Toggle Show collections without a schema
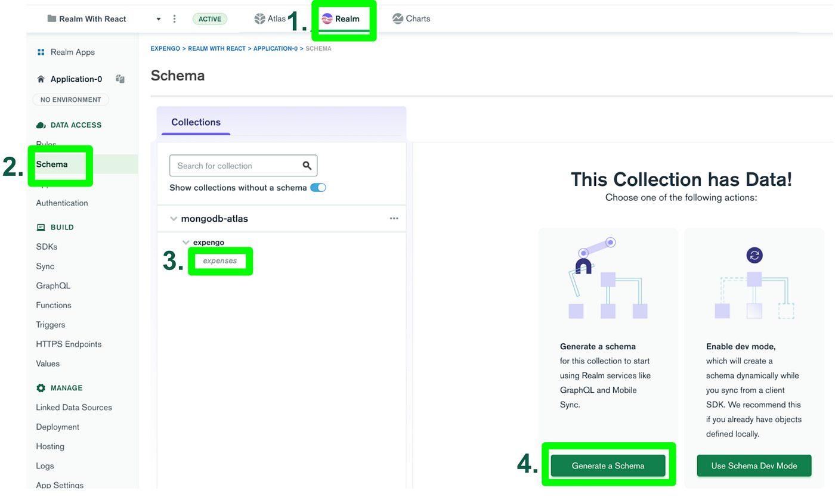This screenshot has height=500, width=835. click(x=318, y=187)
